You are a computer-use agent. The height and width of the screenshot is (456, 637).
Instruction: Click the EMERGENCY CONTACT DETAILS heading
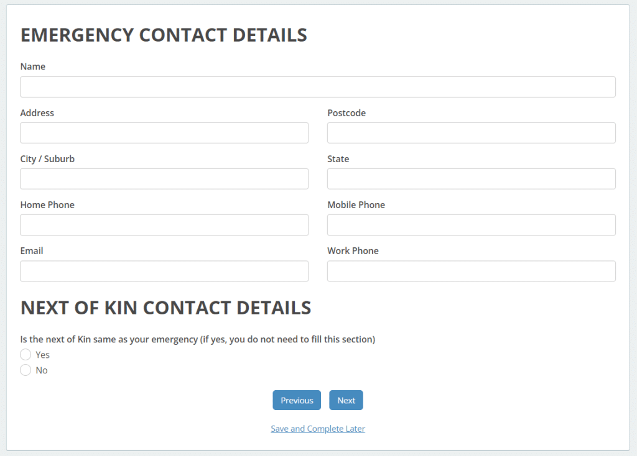tap(164, 35)
